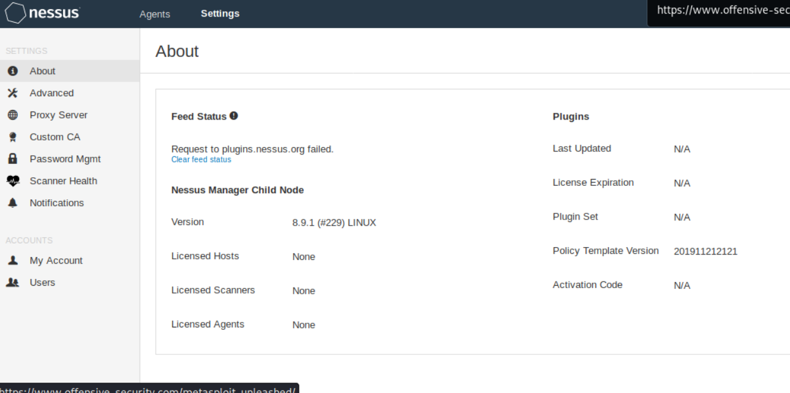790x393 pixels.
Task: Go to Proxy Server settings
Action: click(x=58, y=115)
